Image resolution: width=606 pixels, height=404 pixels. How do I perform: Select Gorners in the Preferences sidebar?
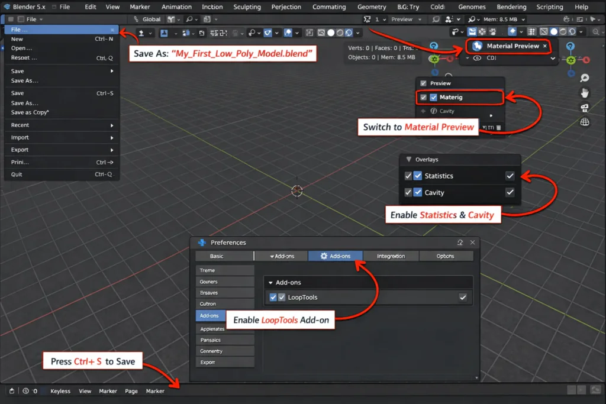click(225, 282)
